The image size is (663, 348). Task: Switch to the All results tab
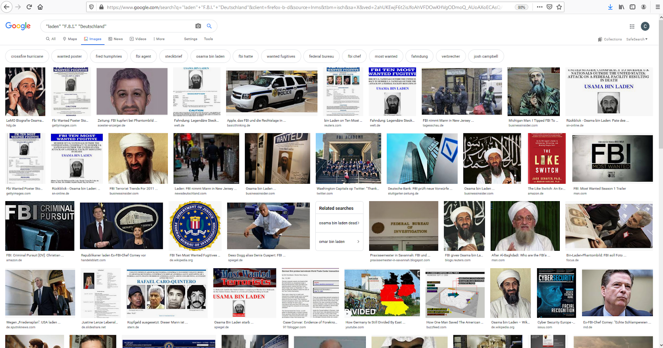click(x=51, y=39)
